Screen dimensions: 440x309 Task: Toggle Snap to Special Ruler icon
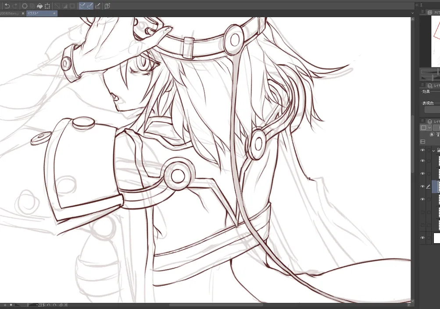pos(90,6)
